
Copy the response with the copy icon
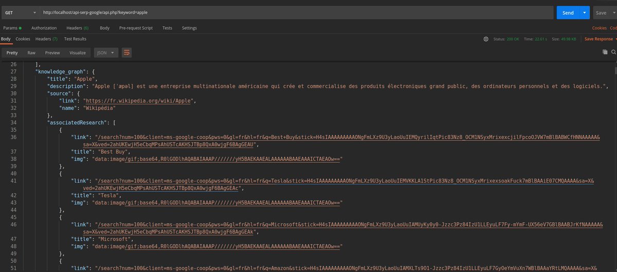605,52
